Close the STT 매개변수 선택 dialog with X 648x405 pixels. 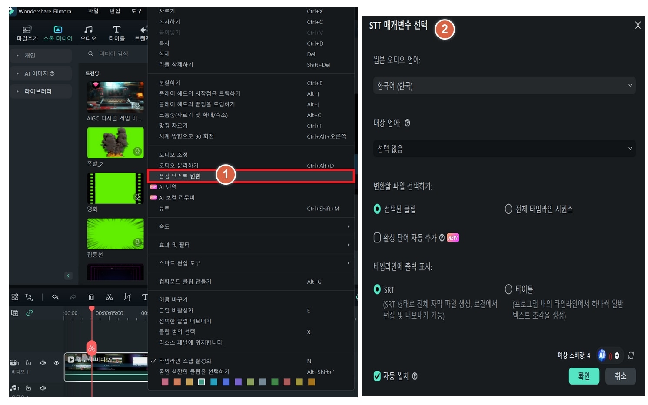638,25
